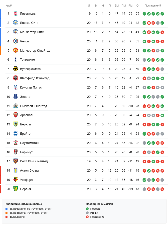Click the Norwich club crest
Viewport: 168px width, 225px height.
[15, 189]
